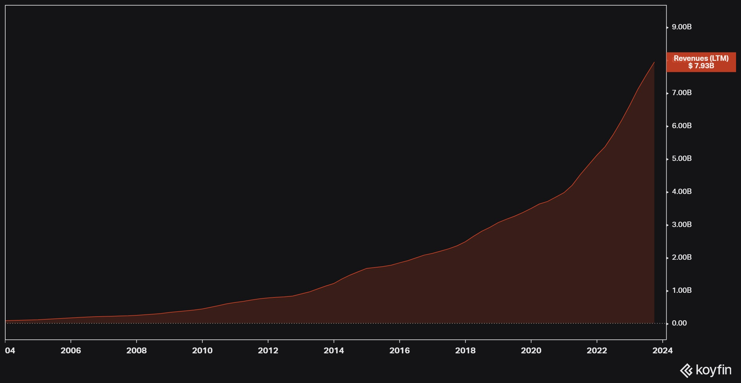Image resolution: width=741 pixels, height=383 pixels.
Task: Click the 4.00B y-axis label
Action: [x=681, y=192]
